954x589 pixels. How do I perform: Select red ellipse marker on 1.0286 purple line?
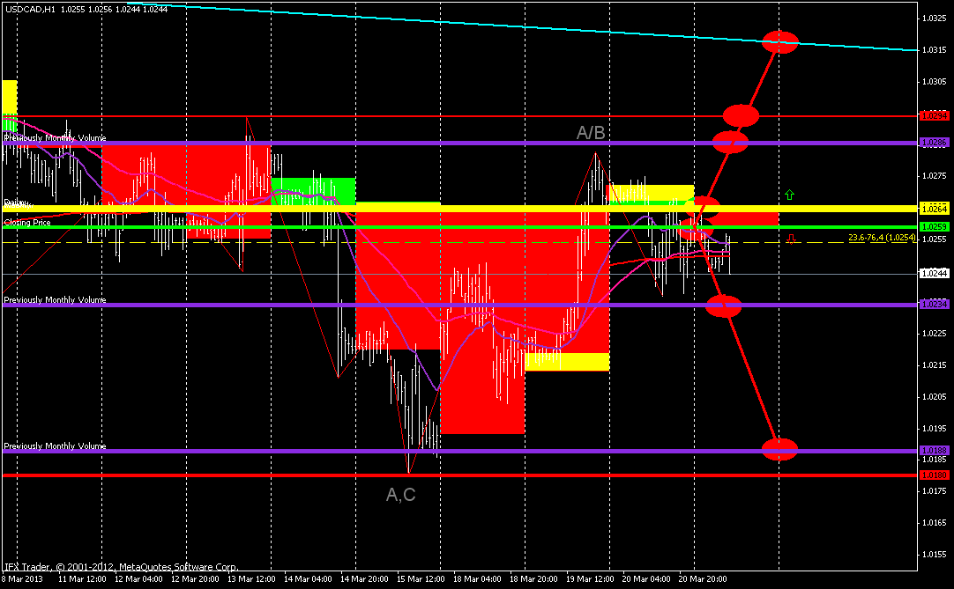click(x=730, y=143)
